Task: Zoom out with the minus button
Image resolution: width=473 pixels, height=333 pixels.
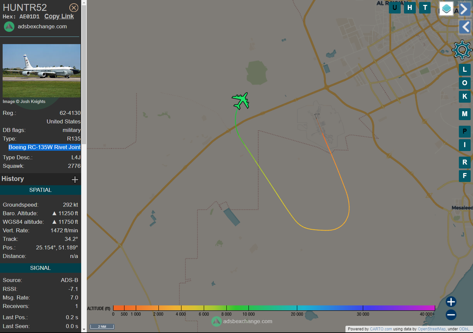Action: point(451,315)
